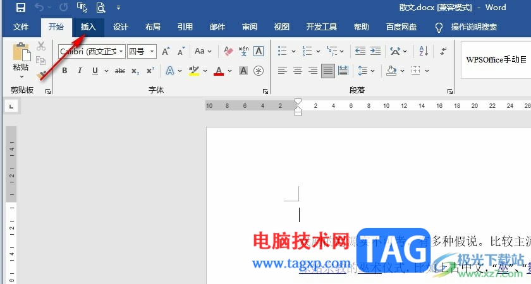Decrease the paragraph indent

(x=360, y=51)
